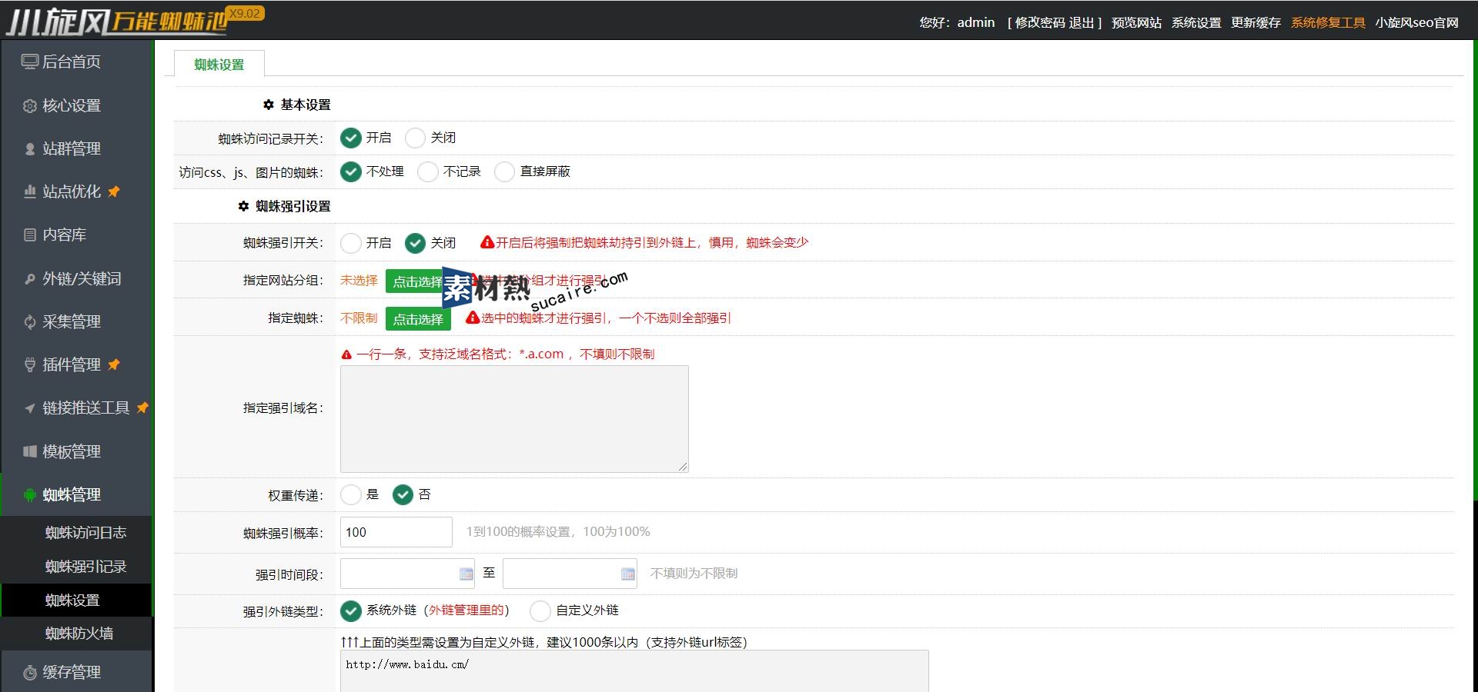The height and width of the screenshot is (692, 1478).
Task: Turn 蜘蛛强引开关 to 关闭
Action: (415, 243)
